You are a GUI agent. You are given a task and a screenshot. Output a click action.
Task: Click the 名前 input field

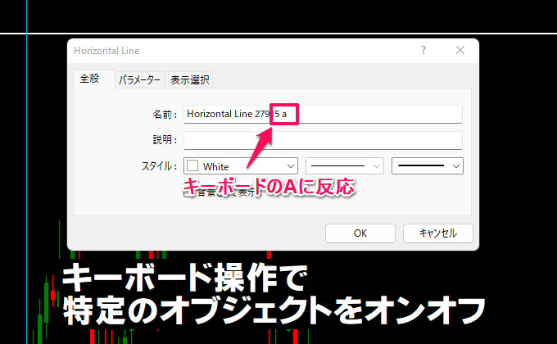[x=323, y=114]
